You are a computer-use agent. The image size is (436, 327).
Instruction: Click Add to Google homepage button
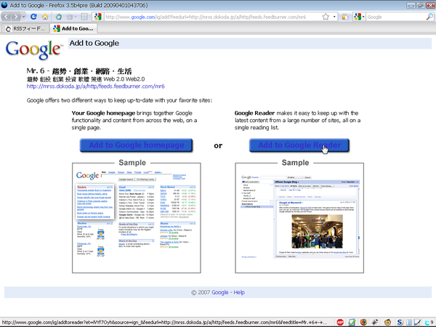(x=137, y=145)
